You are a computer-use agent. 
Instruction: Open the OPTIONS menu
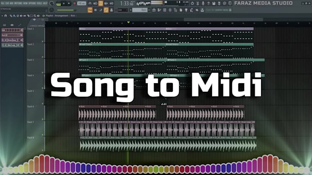click(32, 3)
